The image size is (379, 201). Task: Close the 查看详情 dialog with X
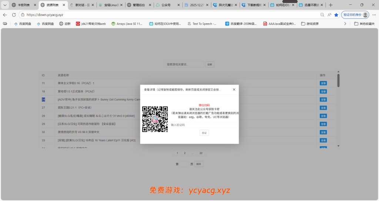[234, 89]
